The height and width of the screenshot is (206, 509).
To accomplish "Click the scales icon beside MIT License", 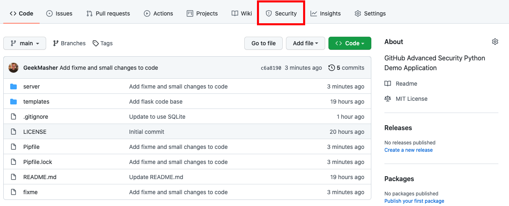I will pos(388,99).
